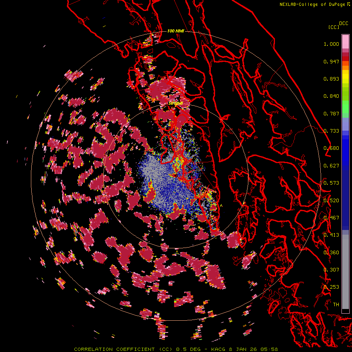This screenshot has width=352, height=352.
Task: Click the 1.000 color scale value
Action: [x=331, y=44]
